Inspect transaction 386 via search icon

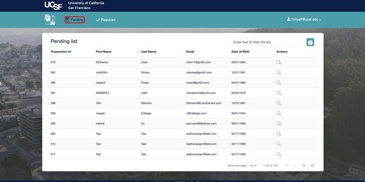pyautogui.click(x=279, y=83)
